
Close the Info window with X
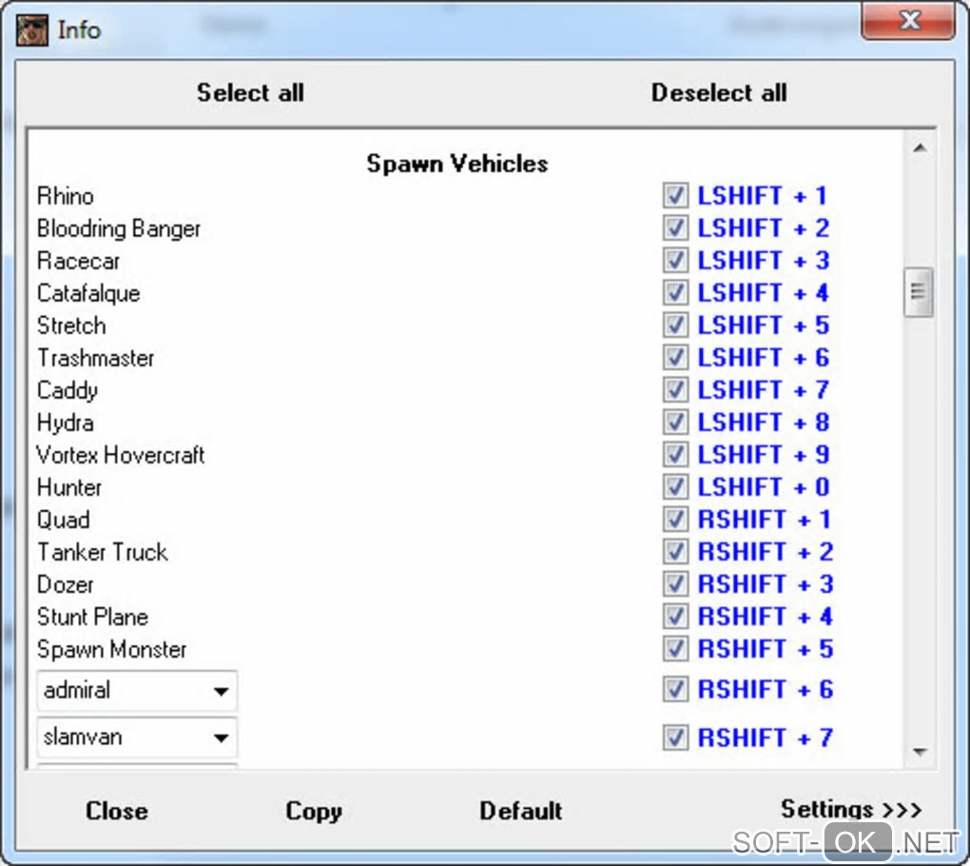[x=908, y=21]
